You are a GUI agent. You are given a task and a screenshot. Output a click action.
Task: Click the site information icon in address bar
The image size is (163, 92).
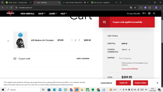click(x=16, y=8)
